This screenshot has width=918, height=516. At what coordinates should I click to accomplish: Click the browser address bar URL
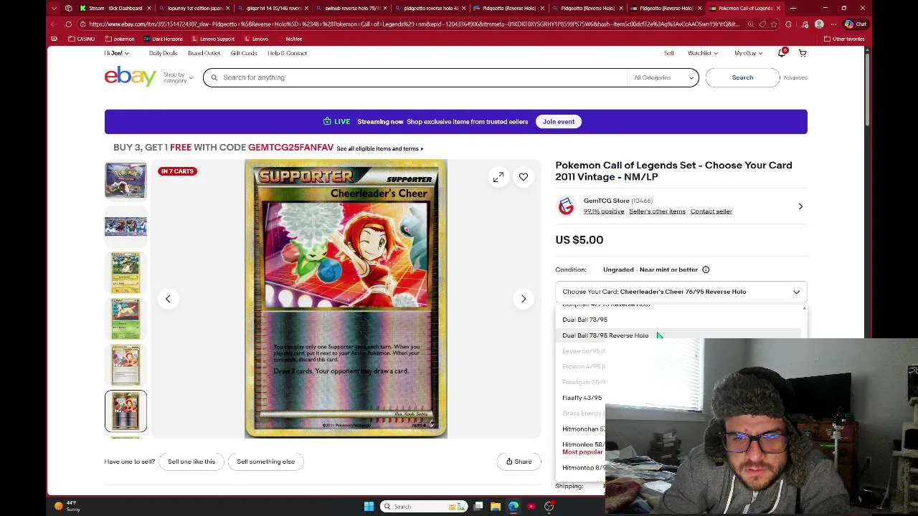coord(412,24)
